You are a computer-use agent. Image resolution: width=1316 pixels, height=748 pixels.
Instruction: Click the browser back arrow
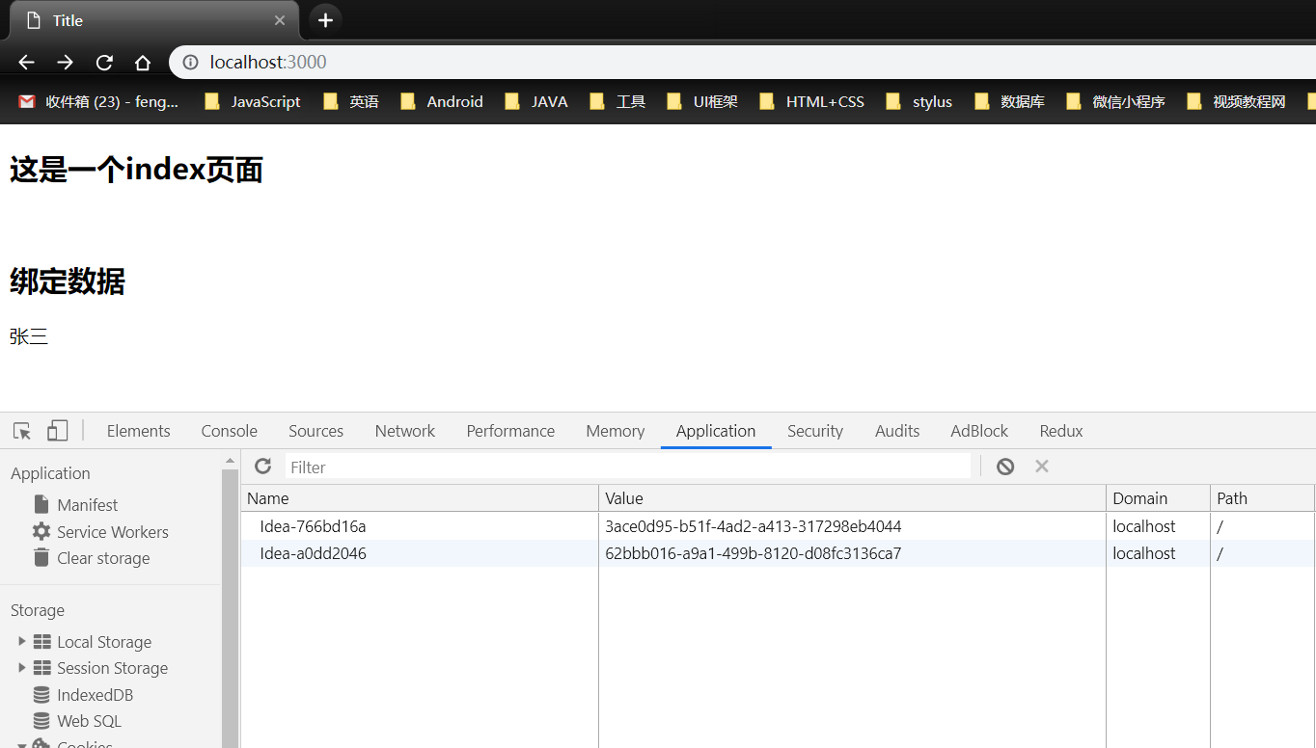(x=26, y=63)
